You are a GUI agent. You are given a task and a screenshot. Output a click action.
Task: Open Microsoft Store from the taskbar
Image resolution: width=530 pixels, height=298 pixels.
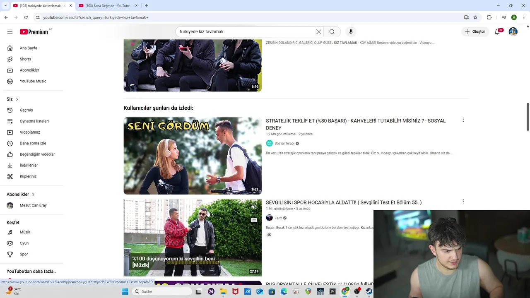(272, 291)
